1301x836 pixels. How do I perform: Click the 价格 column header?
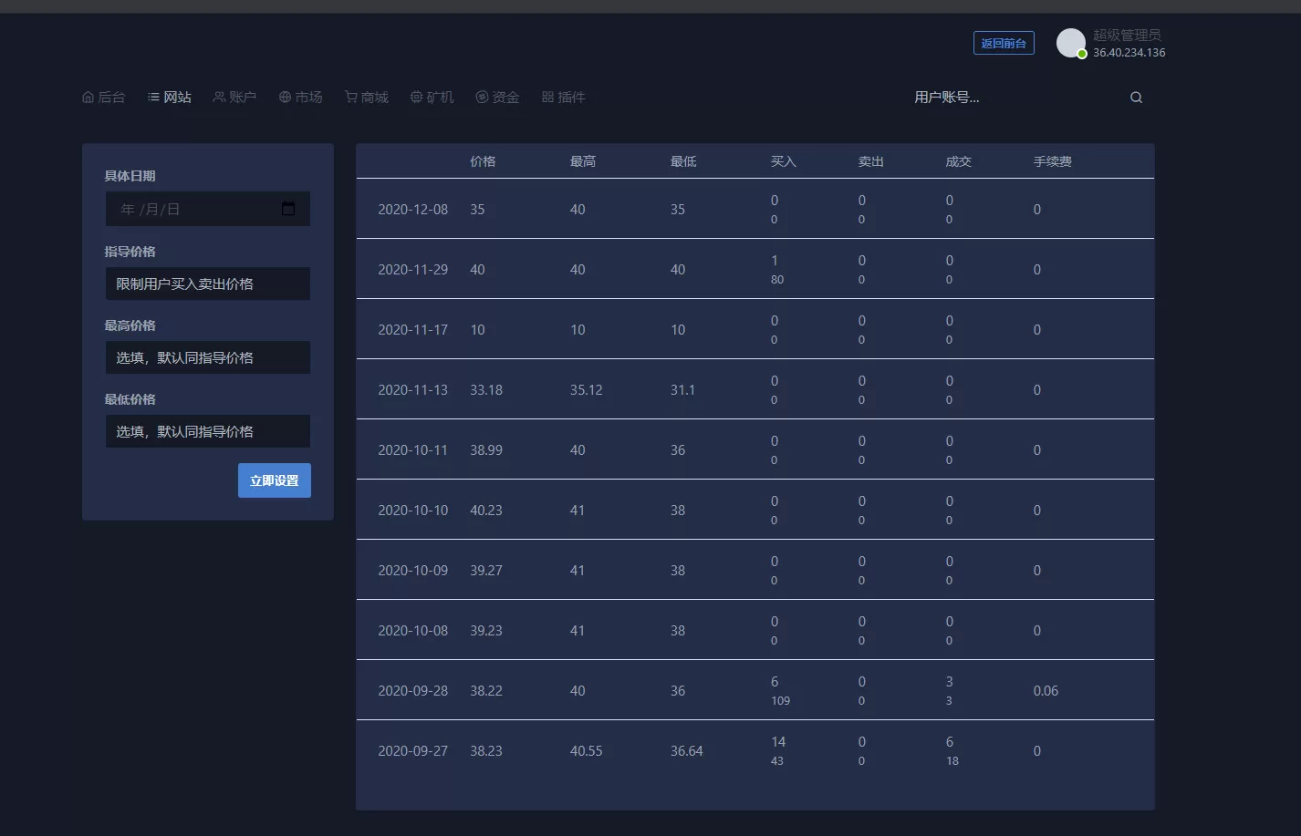click(x=483, y=161)
